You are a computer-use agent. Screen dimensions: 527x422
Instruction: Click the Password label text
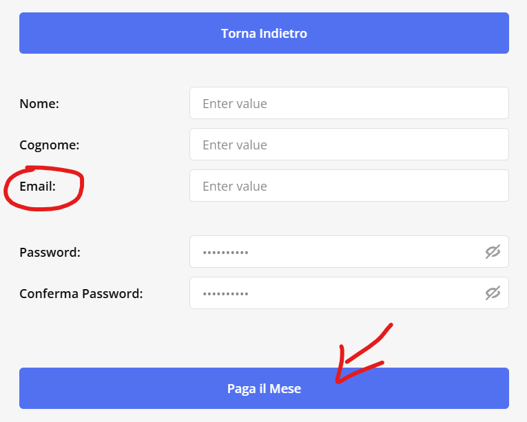(50, 253)
